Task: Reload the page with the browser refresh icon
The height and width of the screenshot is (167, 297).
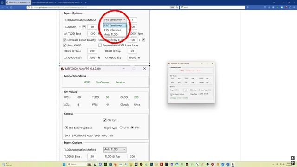Action: click(11, 7)
